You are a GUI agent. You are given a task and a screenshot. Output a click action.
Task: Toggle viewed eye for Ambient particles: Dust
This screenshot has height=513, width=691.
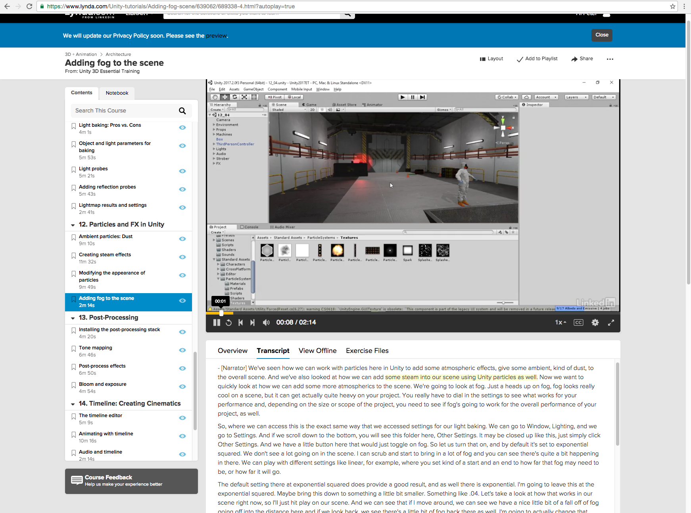182,239
